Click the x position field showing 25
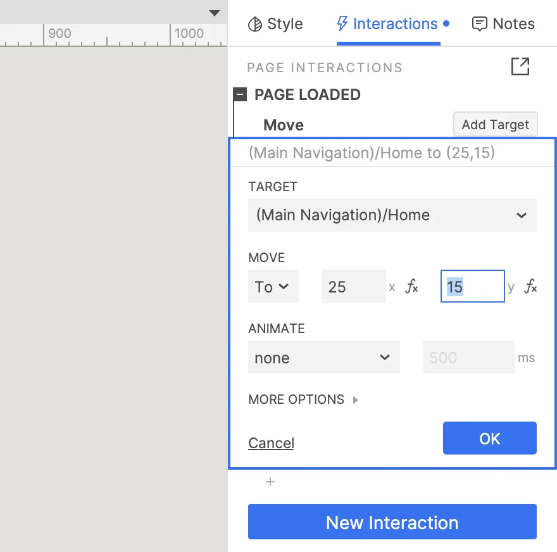 [x=353, y=287]
